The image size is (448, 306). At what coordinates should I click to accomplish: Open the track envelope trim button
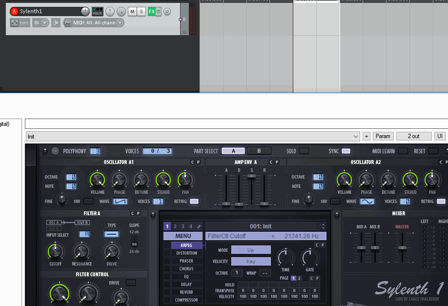[x=20, y=23]
